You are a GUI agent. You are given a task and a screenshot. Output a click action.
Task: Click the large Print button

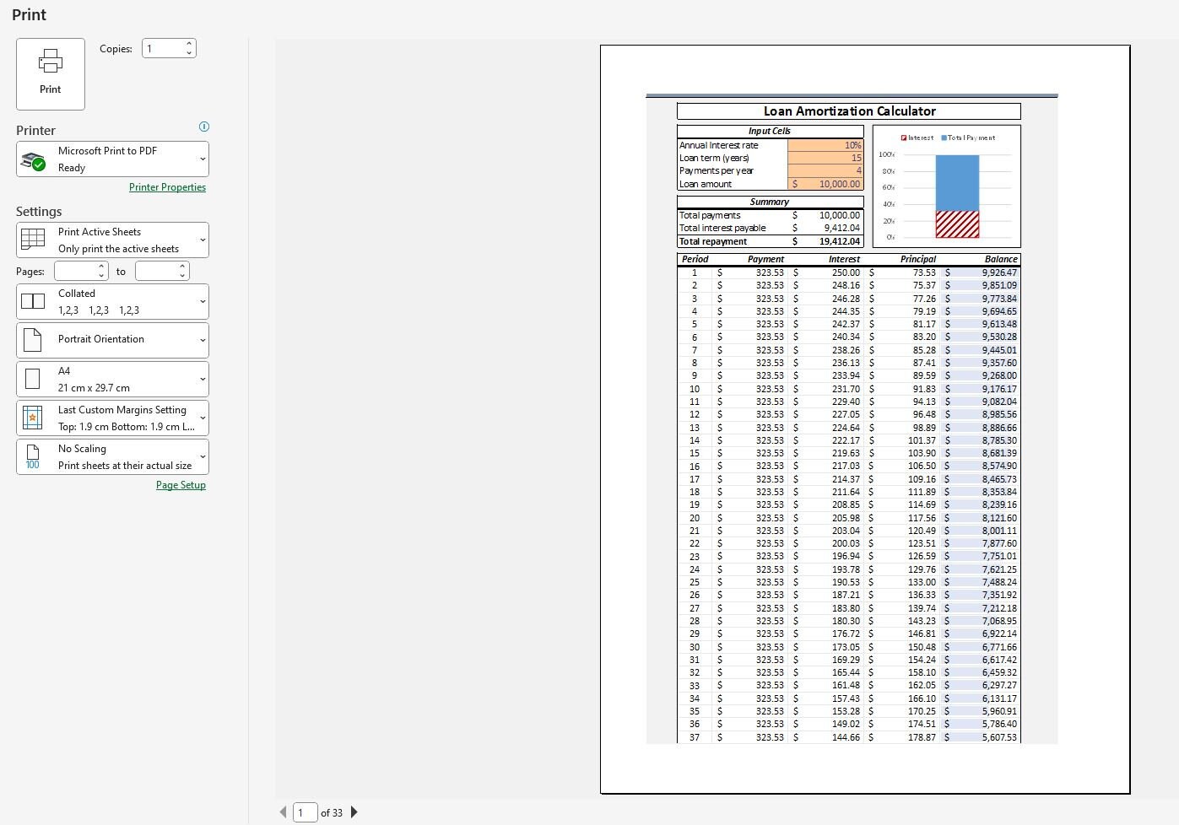point(50,73)
